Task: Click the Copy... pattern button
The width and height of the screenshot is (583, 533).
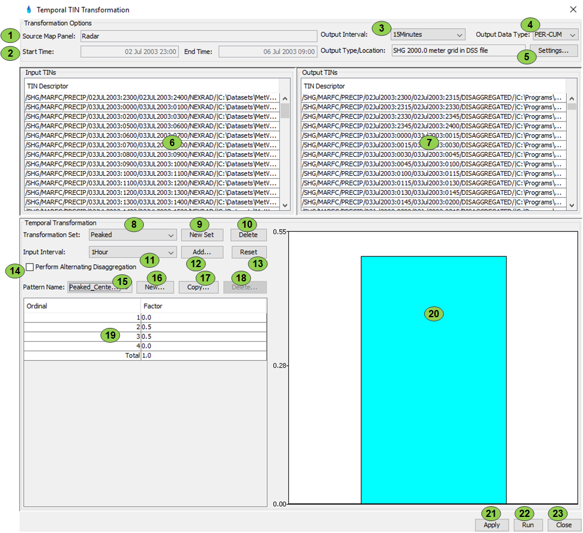Action: (199, 287)
